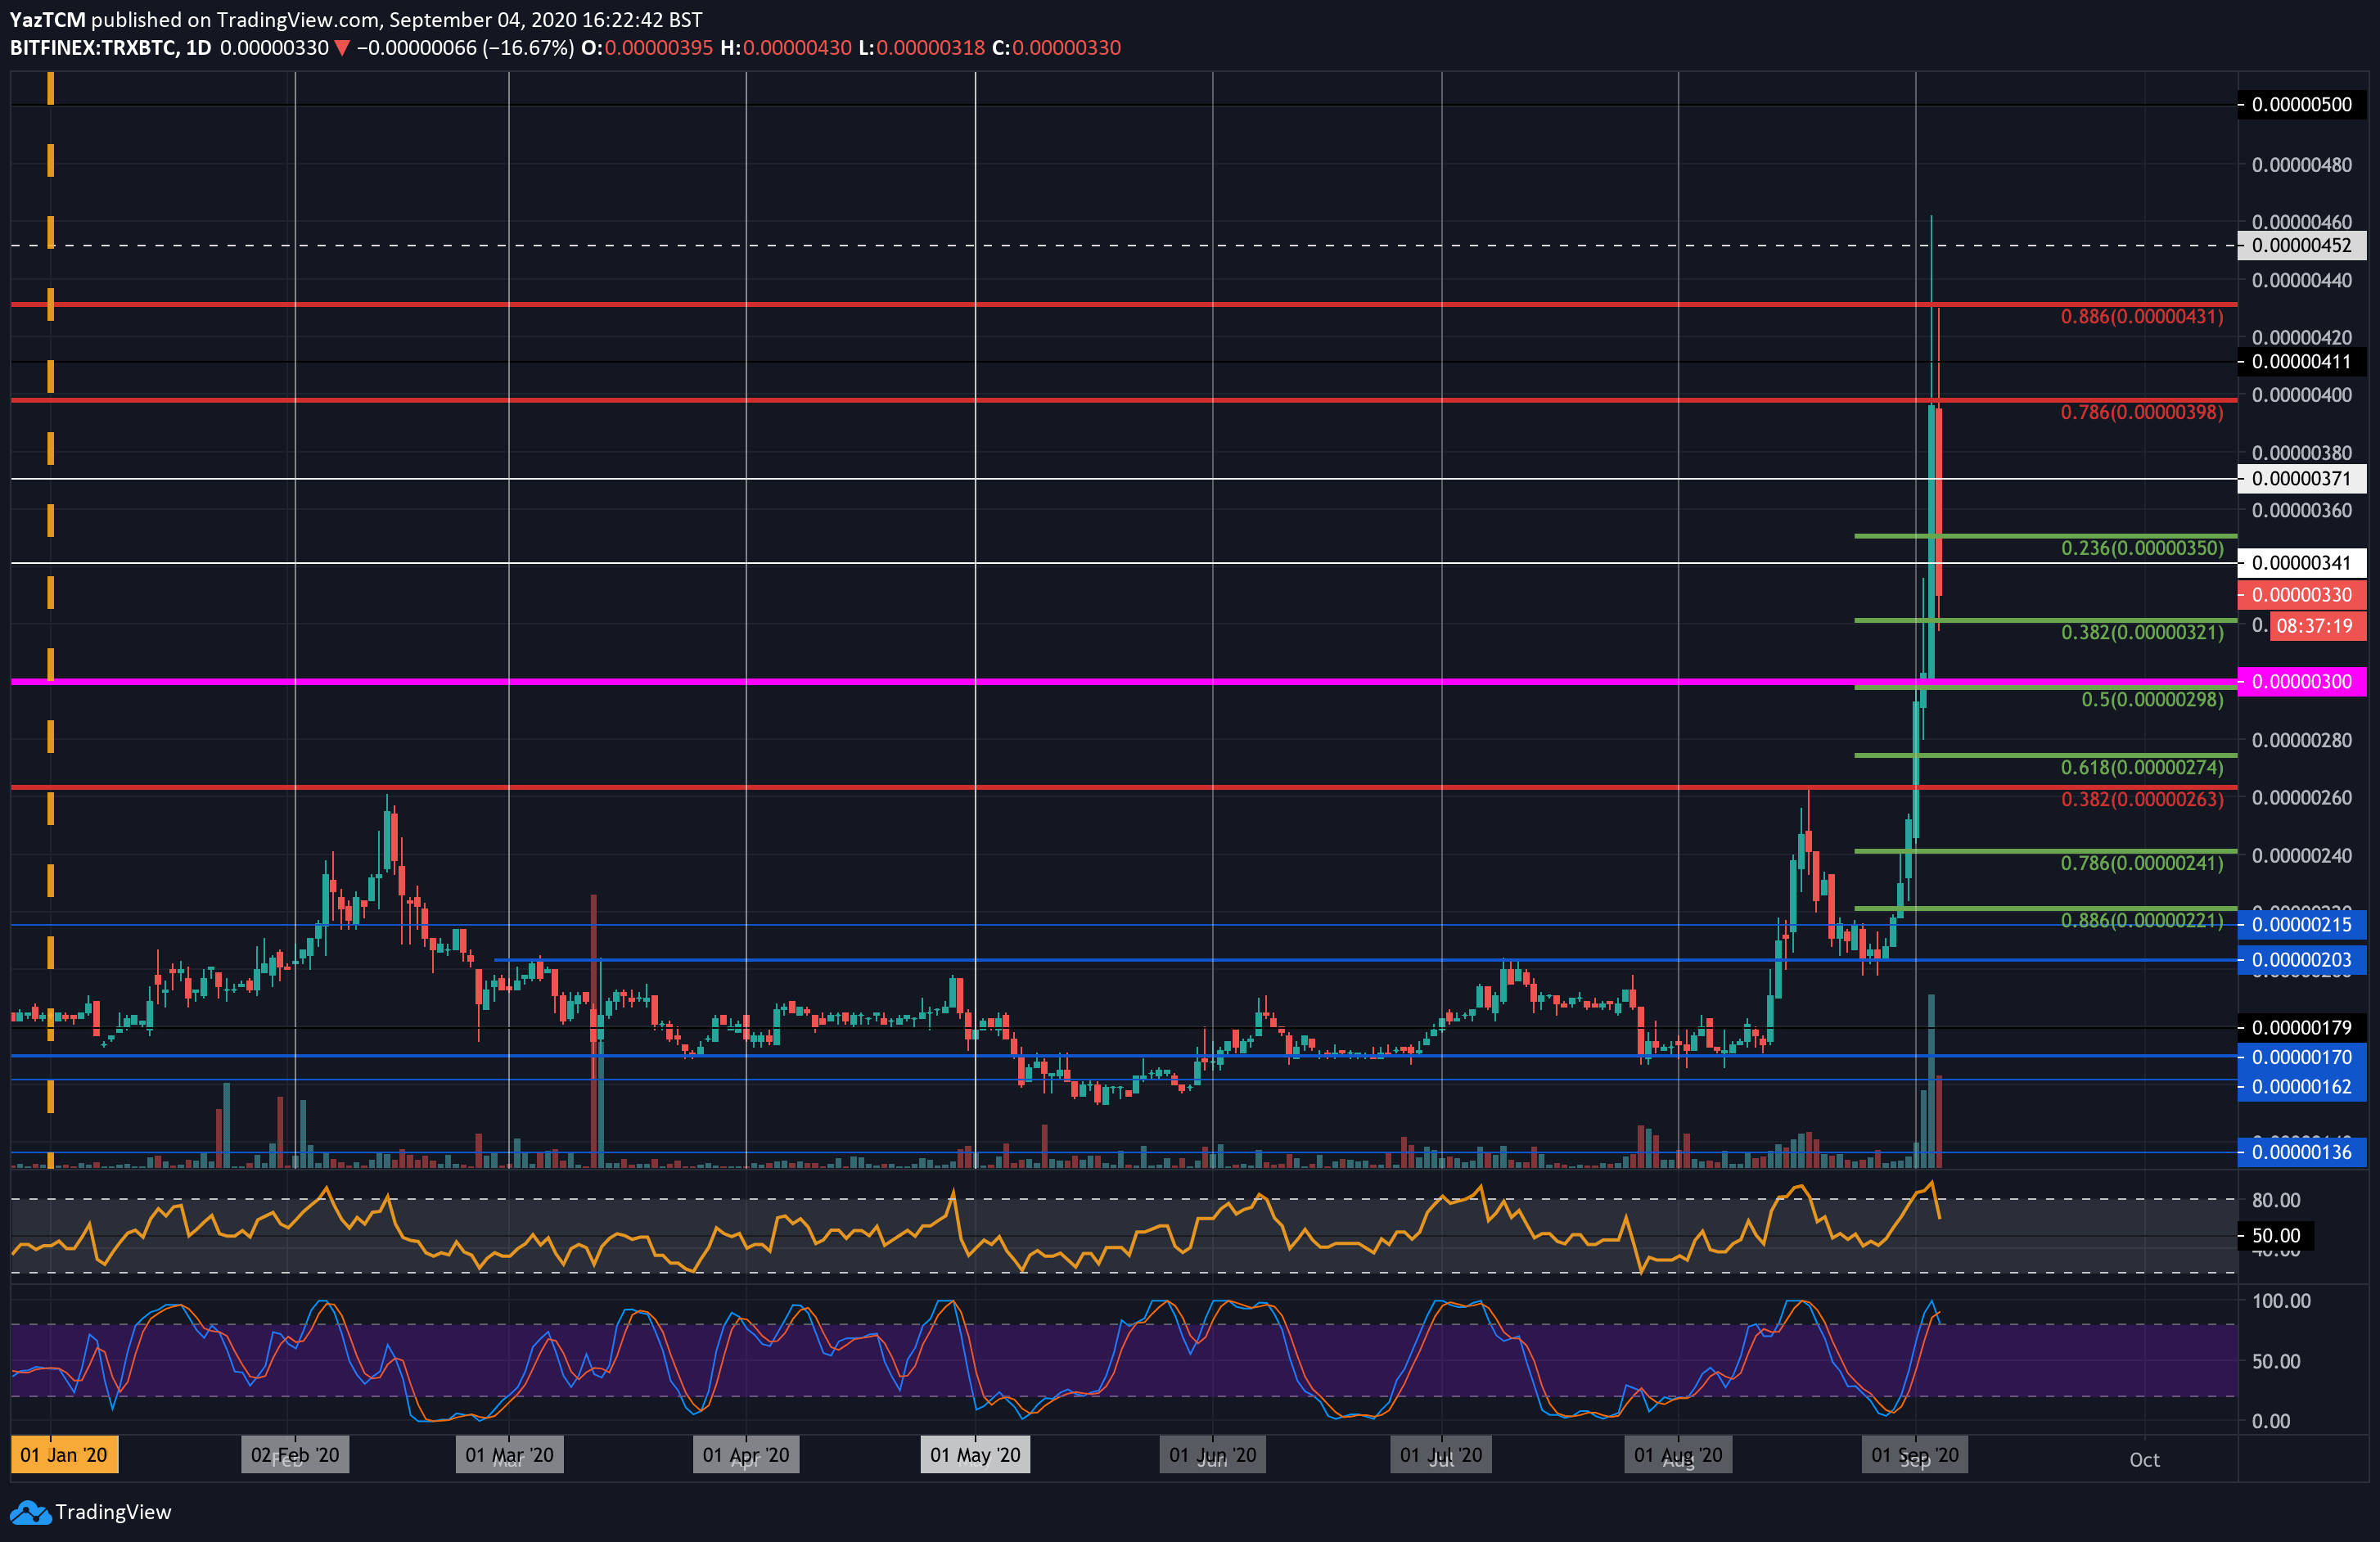2380x1542 pixels.
Task: Click the blue 0.00000170 price tag
Action: pyautogui.click(x=2301, y=1057)
